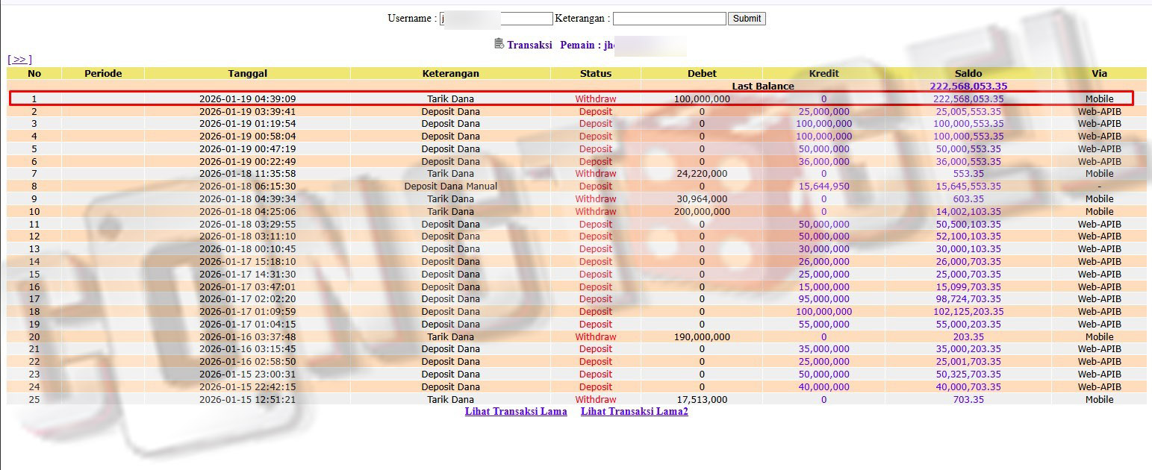Click the Tanggal column header
The width and height of the screenshot is (1152, 470).
click(x=247, y=73)
